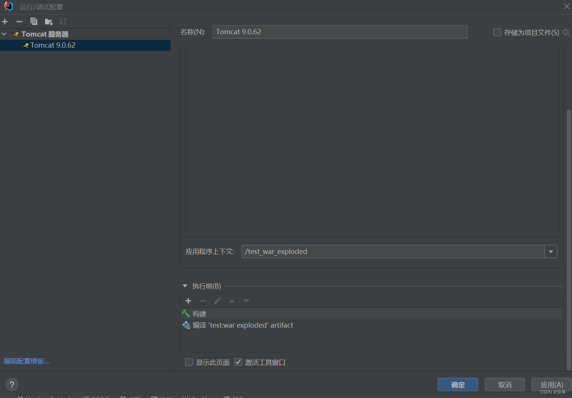Click the IntelliJ logo in the title bar
The height and width of the screenshot is (398, 572).
tap(8, 6)
